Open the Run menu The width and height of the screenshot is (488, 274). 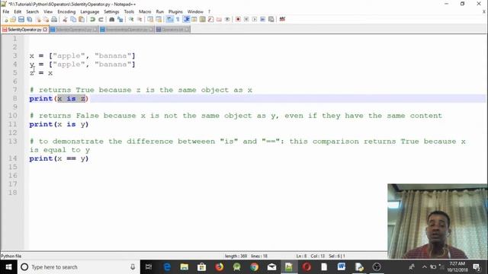[160, 12]
